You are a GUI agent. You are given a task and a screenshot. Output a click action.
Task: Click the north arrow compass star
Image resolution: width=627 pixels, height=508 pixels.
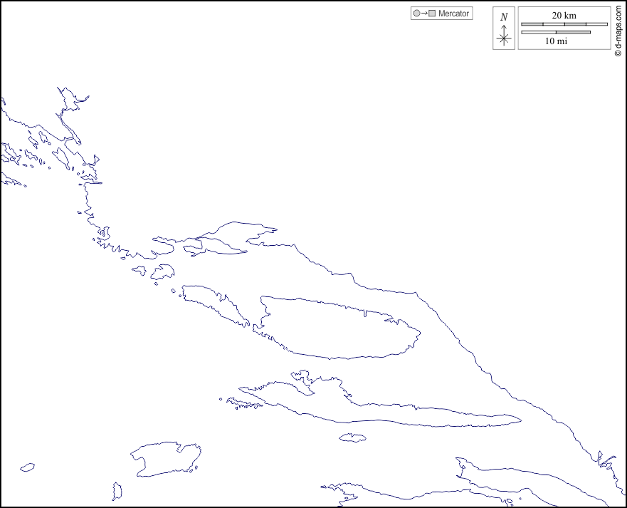coord(504,38)
